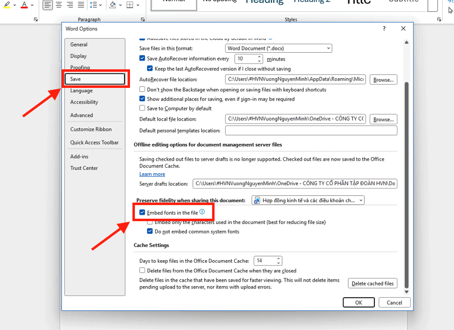Click the text highlight color icon
The height and width of the screenshot is (330, 454).
[x=7, y=5]
